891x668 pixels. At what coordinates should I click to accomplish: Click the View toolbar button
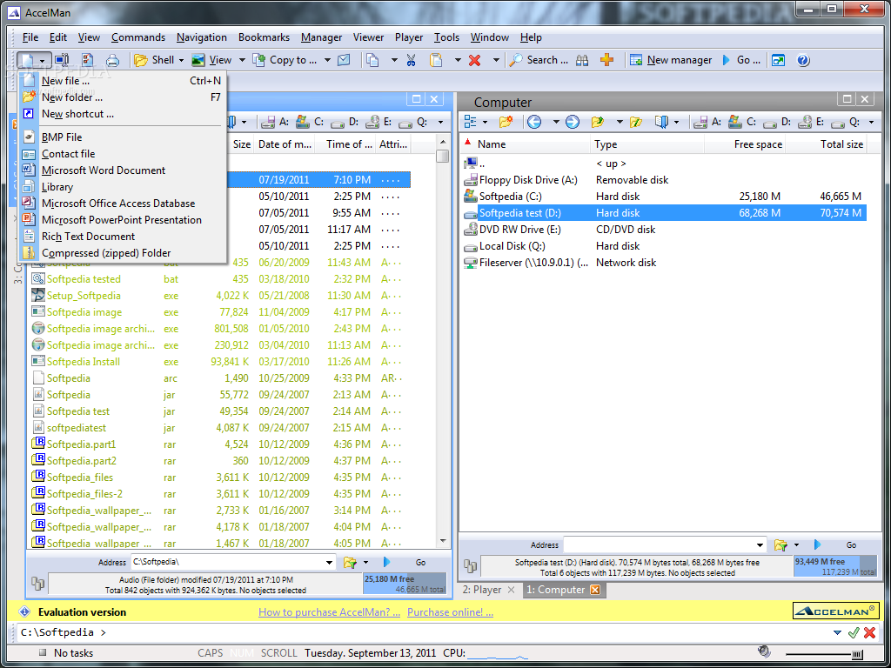212,60
